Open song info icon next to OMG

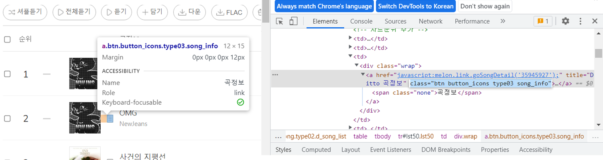[110, 118]
